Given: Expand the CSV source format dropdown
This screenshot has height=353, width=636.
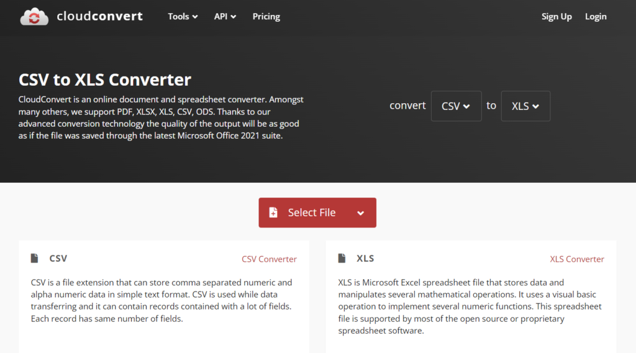Looking at the screenshot, I should [x=456, y=106].
